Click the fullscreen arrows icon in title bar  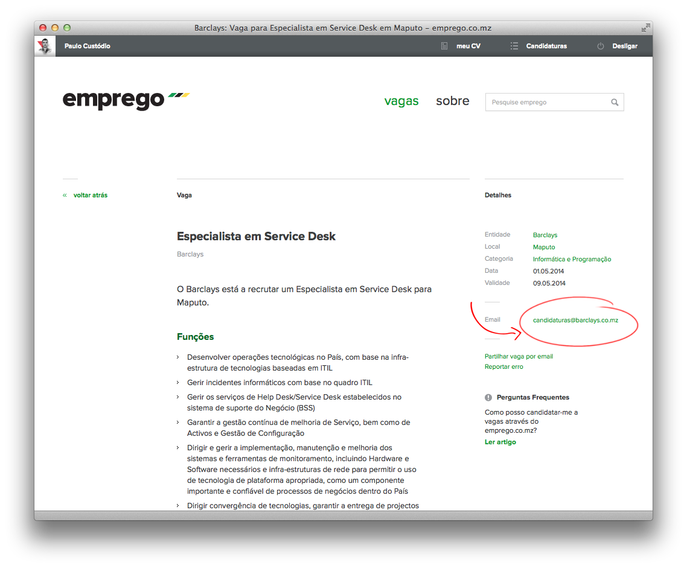645,28
